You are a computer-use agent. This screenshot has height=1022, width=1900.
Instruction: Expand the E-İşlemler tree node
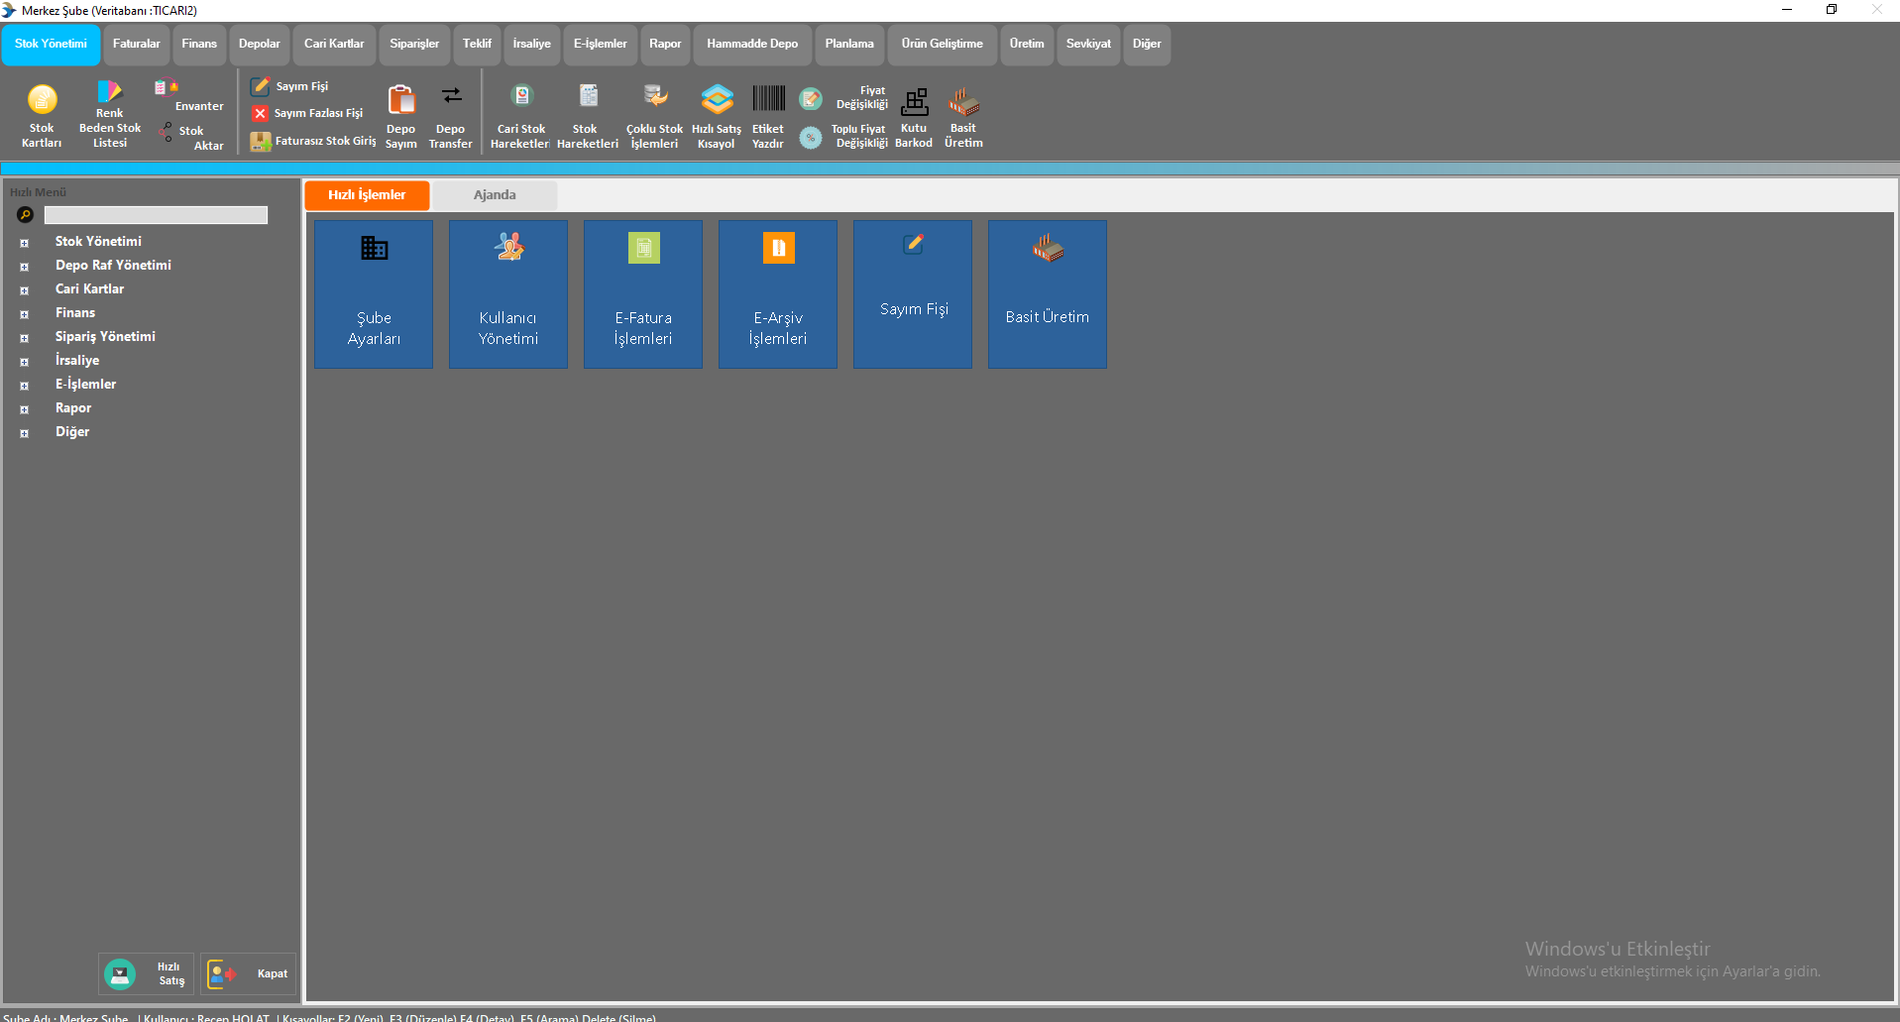coord(25,386)
